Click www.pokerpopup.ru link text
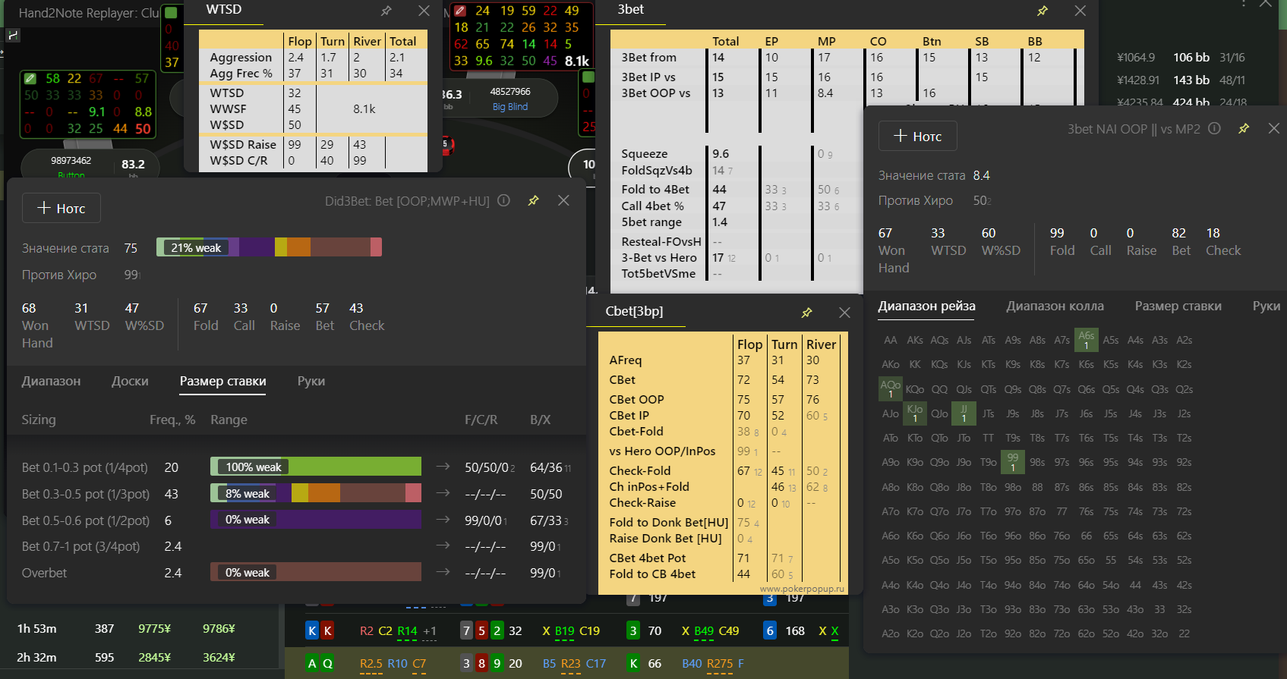 [802, 588]
